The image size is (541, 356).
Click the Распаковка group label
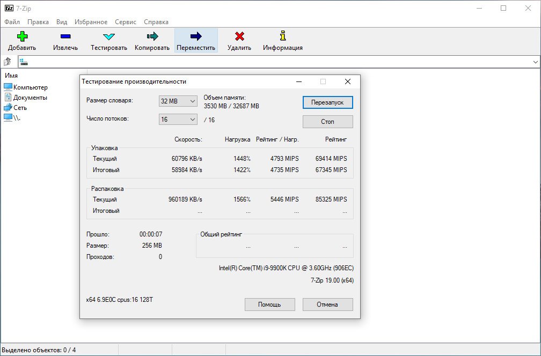(x=107, y=189)
